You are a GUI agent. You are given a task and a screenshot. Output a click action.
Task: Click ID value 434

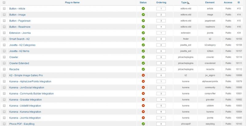point(239,33)
